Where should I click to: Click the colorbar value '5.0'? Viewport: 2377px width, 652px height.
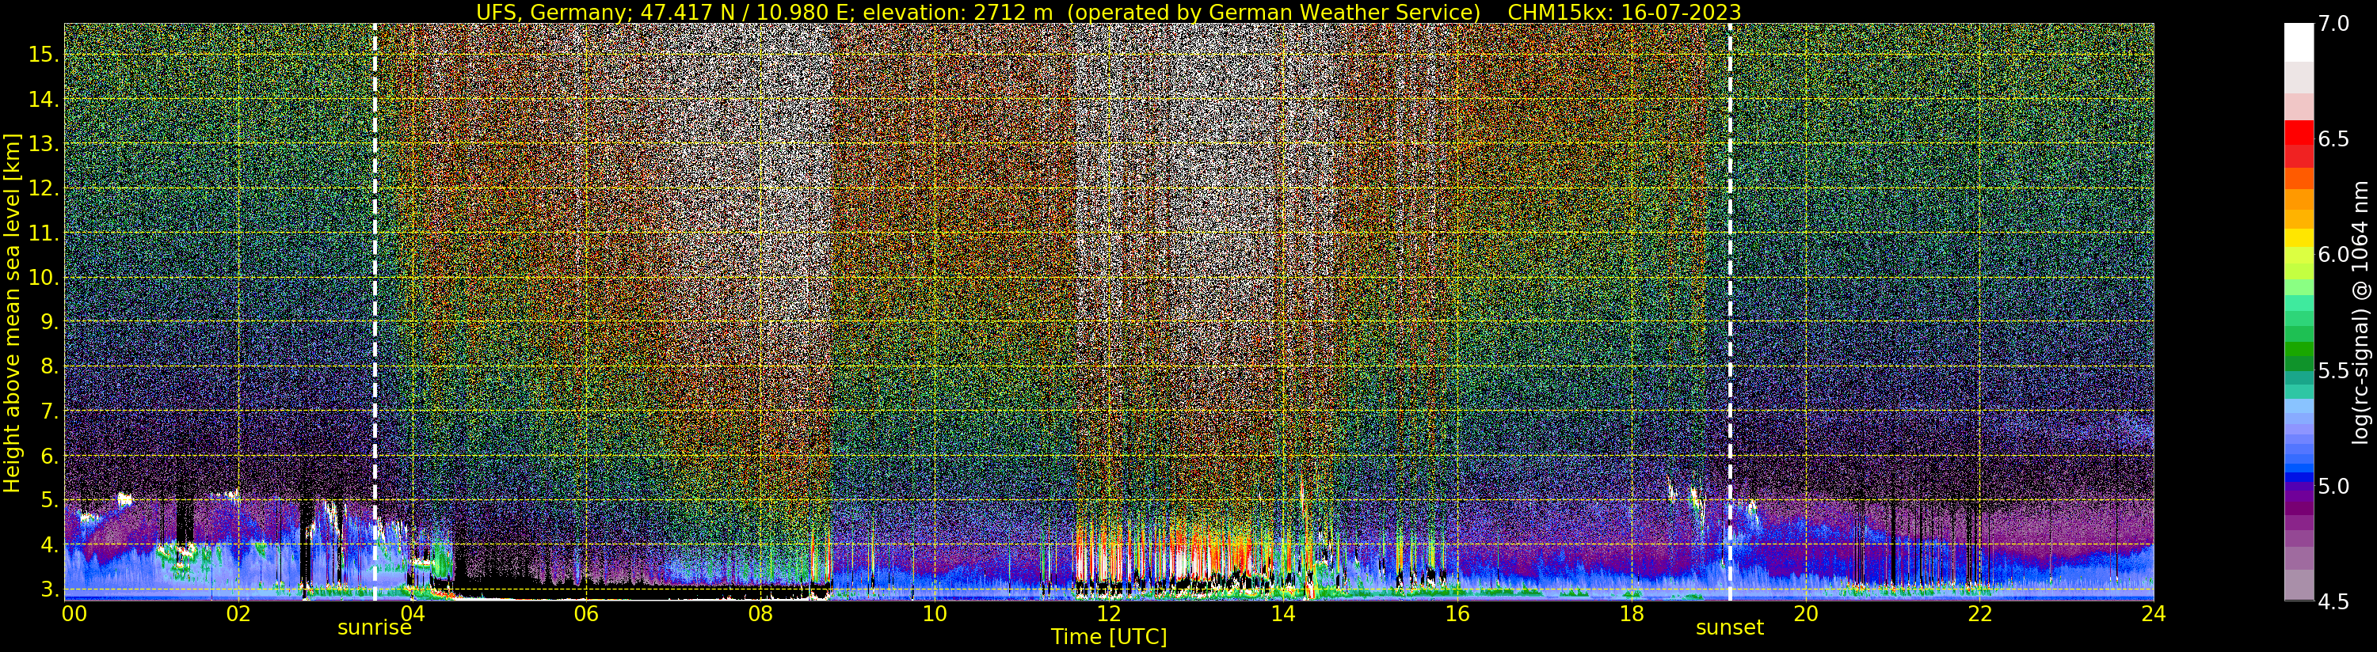point(2333,486)
